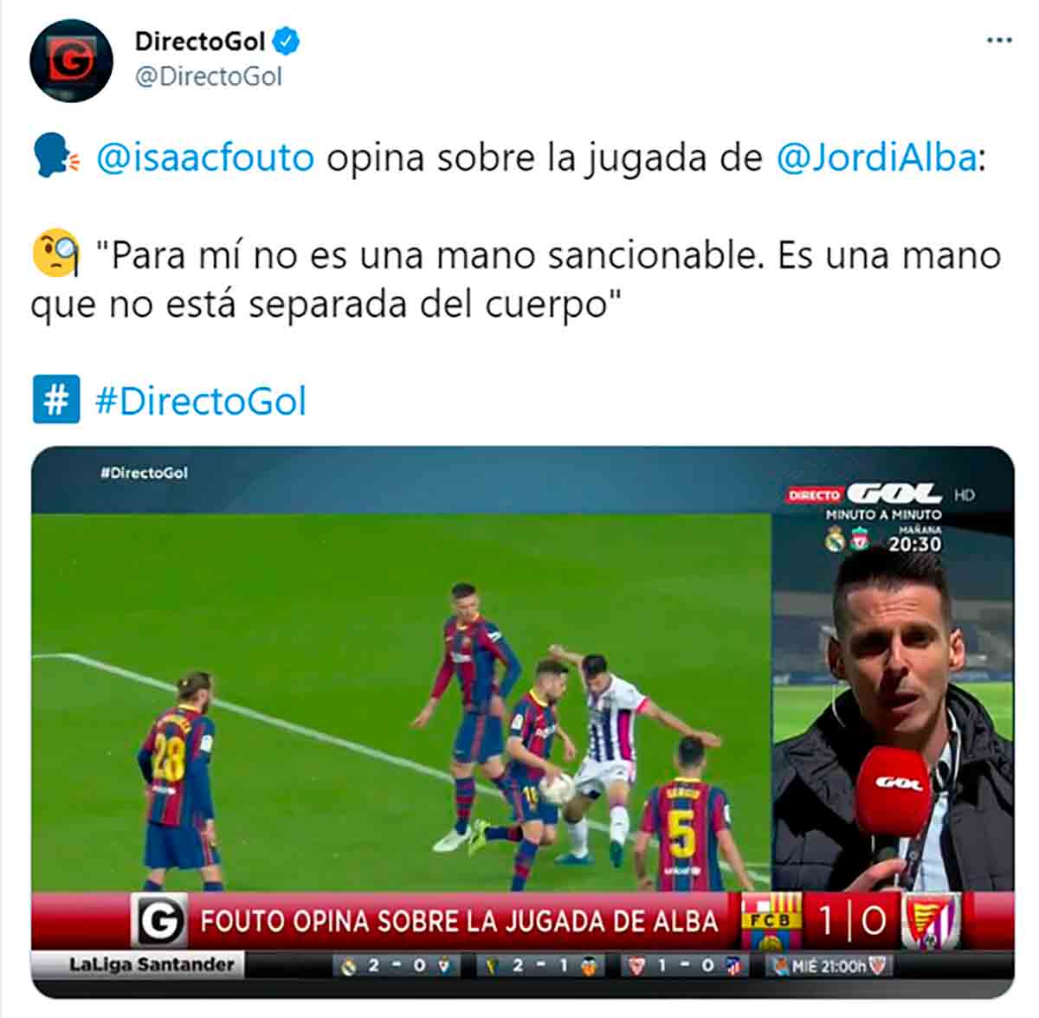Click the DirectoGol display name
Screen dimensions: 1039x1018
point(200,41)
